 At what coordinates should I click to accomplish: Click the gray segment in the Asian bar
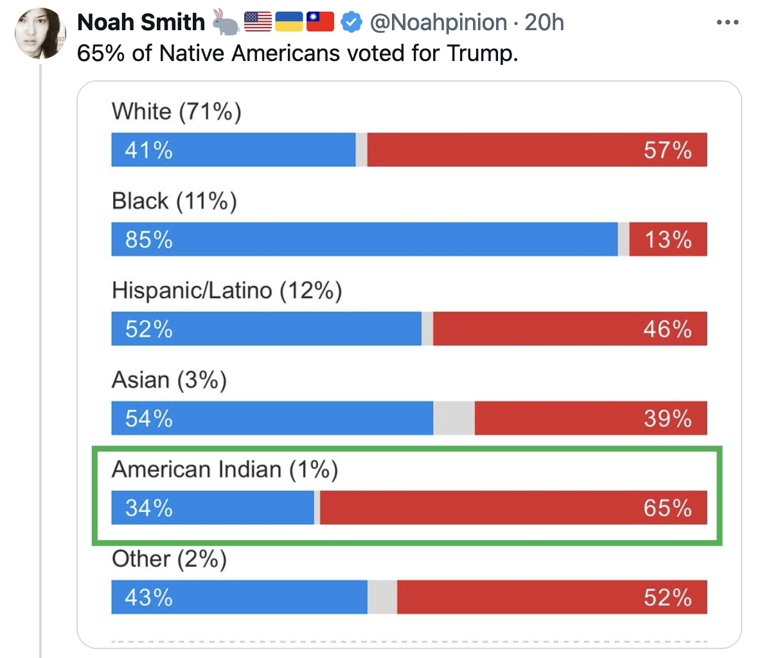tap(454, 418)
